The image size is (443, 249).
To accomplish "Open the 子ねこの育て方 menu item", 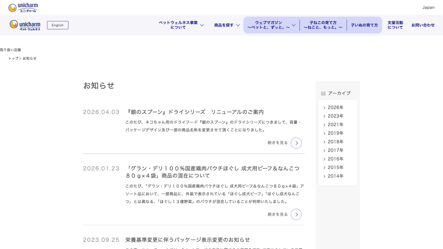I will [323, 25].
